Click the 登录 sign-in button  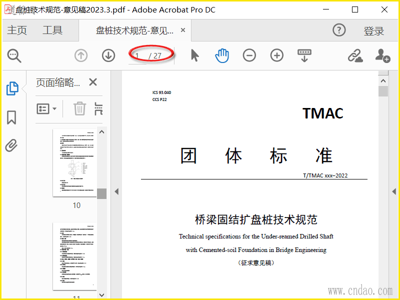pos(373,31)
